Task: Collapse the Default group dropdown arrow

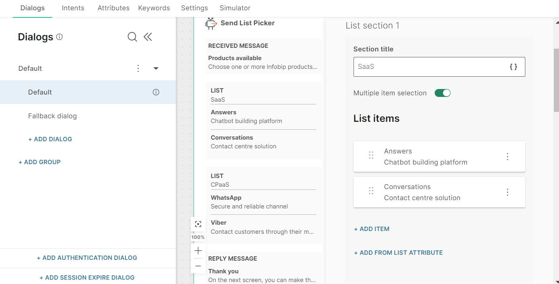Action: [156, 68]
